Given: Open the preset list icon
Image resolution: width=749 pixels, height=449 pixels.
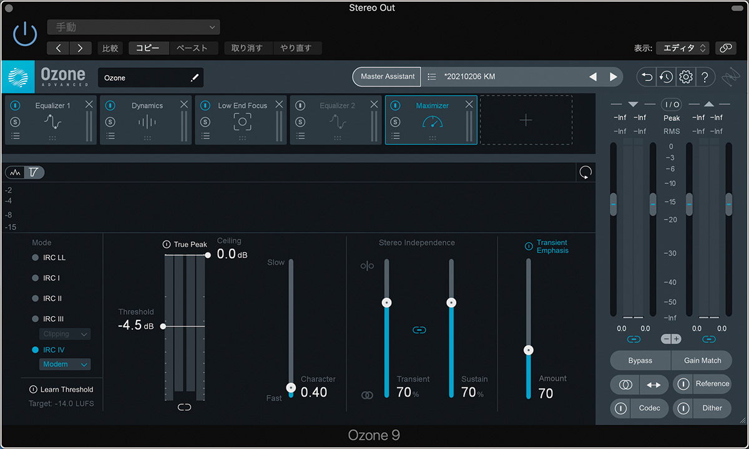Looking at the screenshot, I should [x=431, y=77].
